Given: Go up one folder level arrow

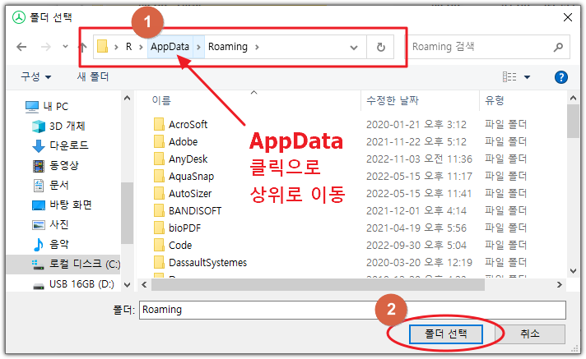Looking at the screenshot, I should pos(82,47).
